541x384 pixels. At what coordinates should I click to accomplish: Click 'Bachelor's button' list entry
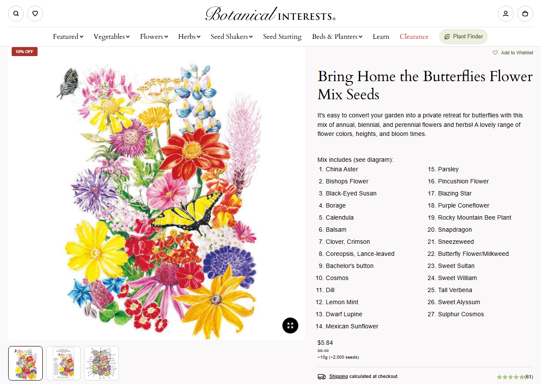point(350,266)
